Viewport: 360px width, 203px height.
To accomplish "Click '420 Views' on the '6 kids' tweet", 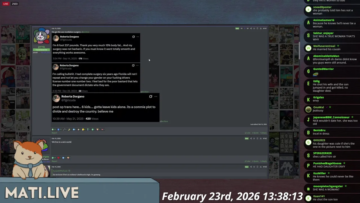I will [92, 119].
